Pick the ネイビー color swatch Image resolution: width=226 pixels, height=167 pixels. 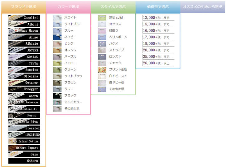57,37
